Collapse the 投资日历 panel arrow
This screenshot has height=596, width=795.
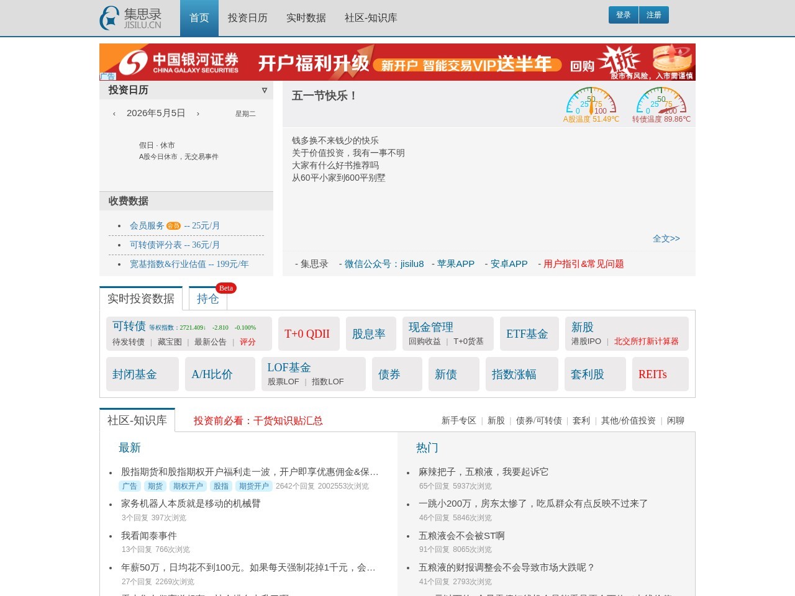pos(265,90)
